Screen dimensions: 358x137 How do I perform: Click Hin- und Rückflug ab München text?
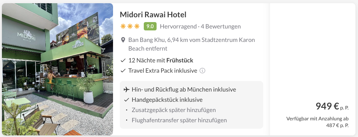pos(183,90)
